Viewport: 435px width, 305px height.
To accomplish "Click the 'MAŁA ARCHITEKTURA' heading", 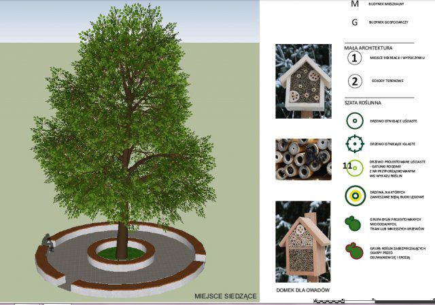I will click(x=368, y=48).
